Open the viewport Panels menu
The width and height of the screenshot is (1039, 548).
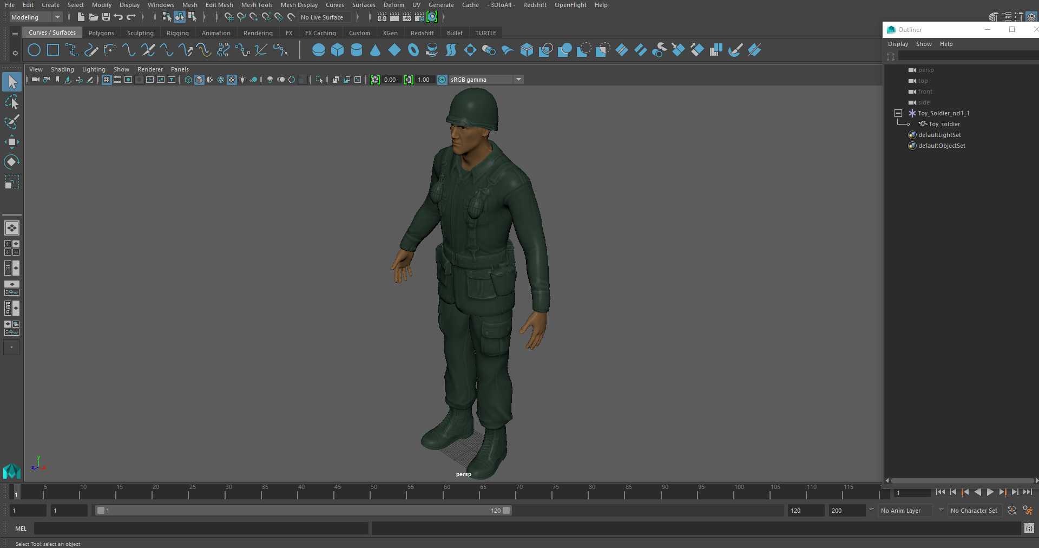tap(180, 69)
